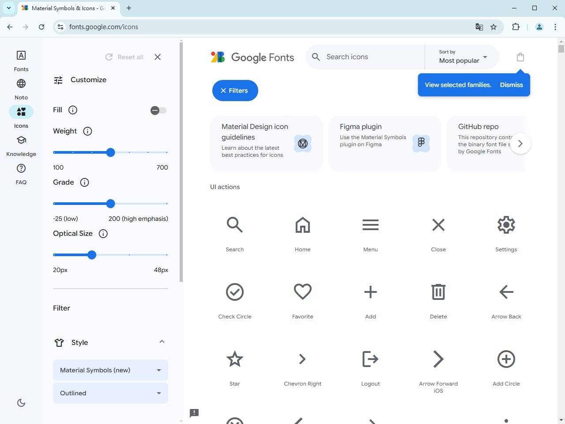Viewport: 565px width, 424px height.
Task: Show Weight info tooltip icon
Action: 87,131
